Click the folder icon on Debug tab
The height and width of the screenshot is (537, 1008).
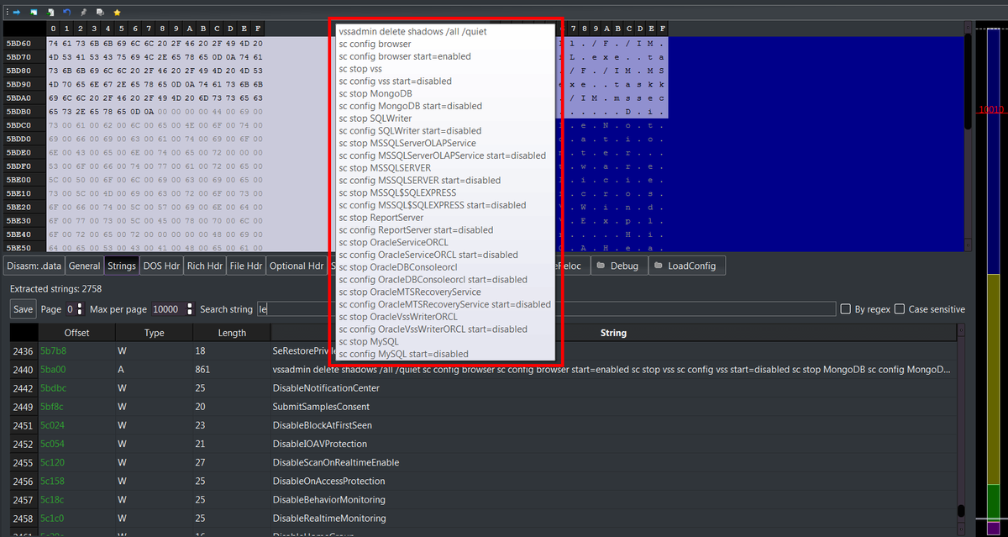pyautogui.click(x=602, y=266)
